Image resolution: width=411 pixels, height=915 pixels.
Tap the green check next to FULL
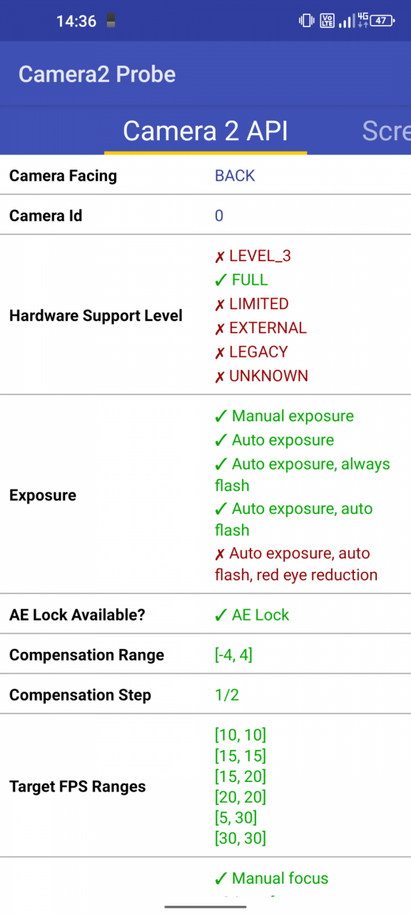click(x=221, y=280)
